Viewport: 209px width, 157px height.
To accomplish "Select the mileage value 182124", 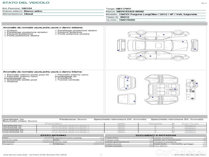I will pos(27,8).
